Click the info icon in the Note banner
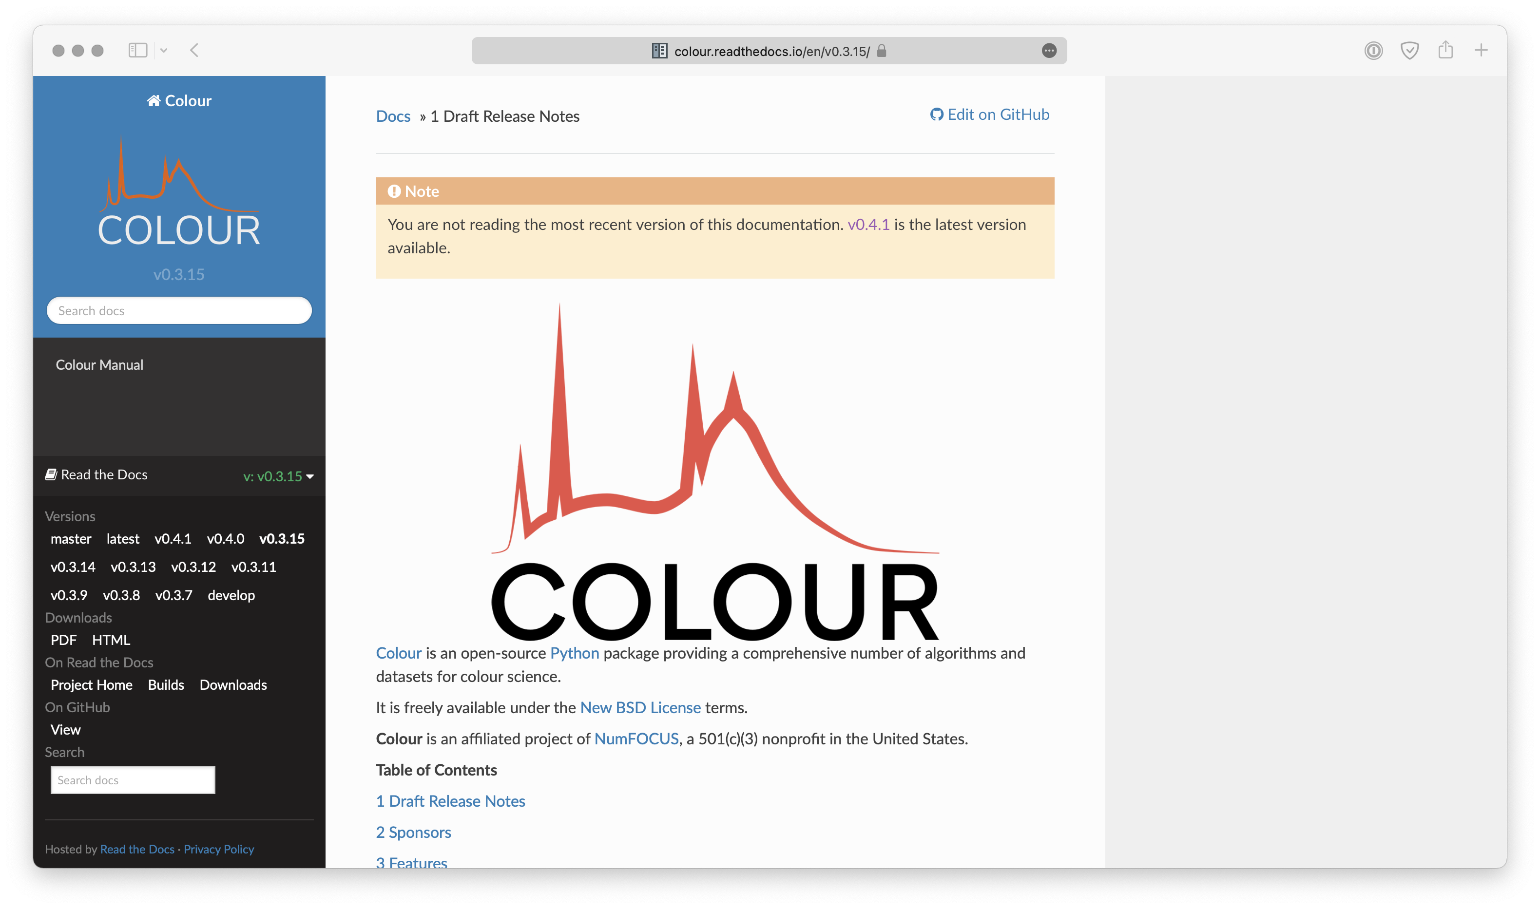The width and height of the screenshot is (1540, 909). coord(396,190)
